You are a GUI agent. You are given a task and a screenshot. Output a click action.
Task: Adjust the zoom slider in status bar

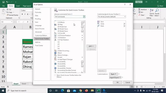[155, 87]
